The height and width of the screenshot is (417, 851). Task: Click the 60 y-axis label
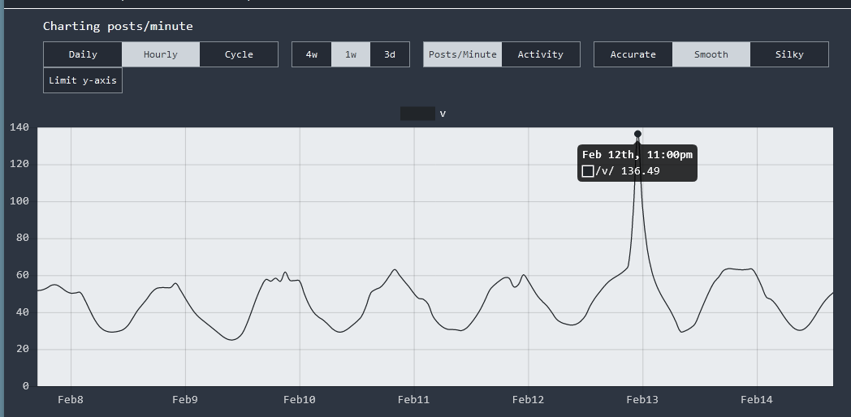pyautogui.click(x=23, y=275)
